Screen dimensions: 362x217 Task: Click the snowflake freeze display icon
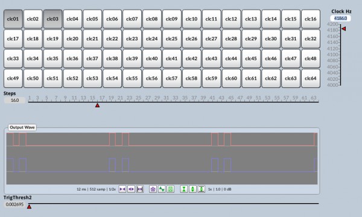point(153,189)
